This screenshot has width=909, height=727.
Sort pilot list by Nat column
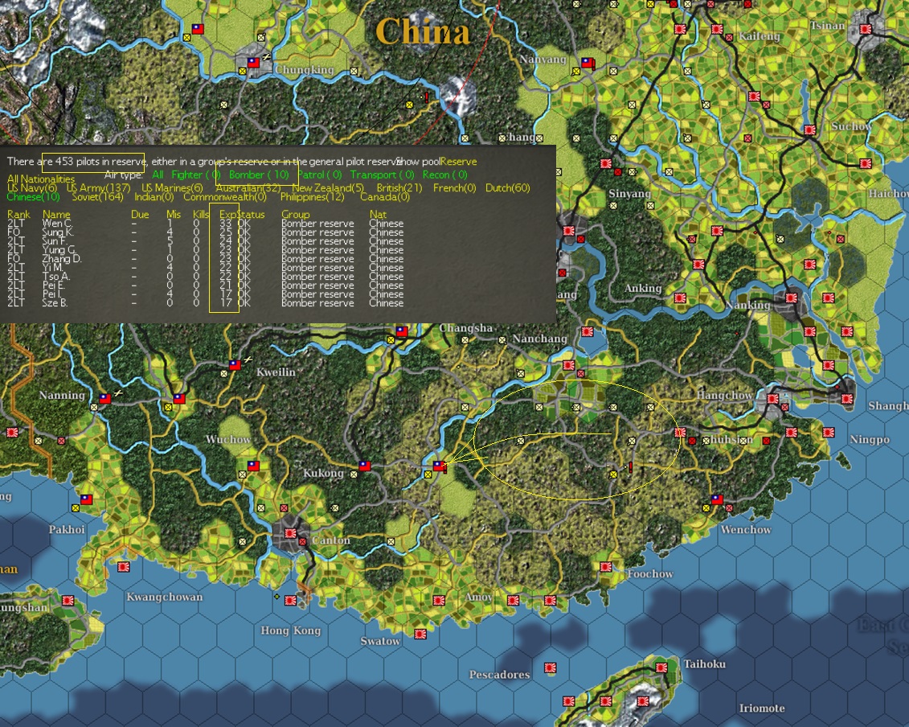(378, 215)
